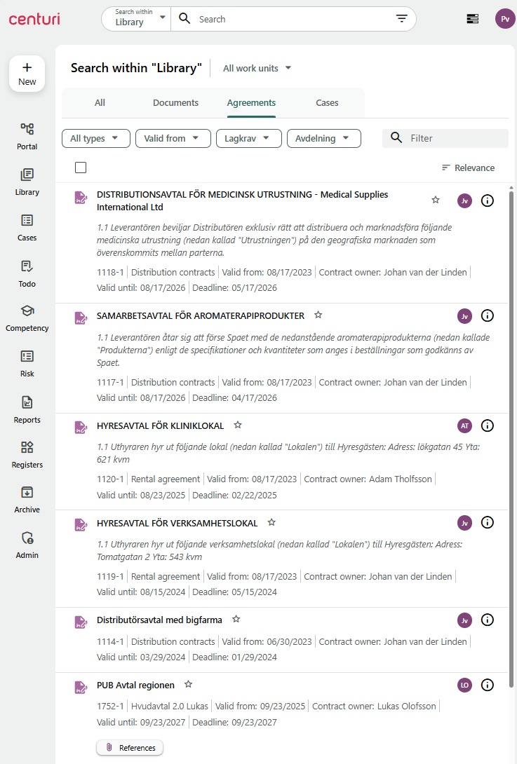
Task: Open HYRESAVTAL FÖR KLINIKLOKAL agreement title
Action: [160, 426]
